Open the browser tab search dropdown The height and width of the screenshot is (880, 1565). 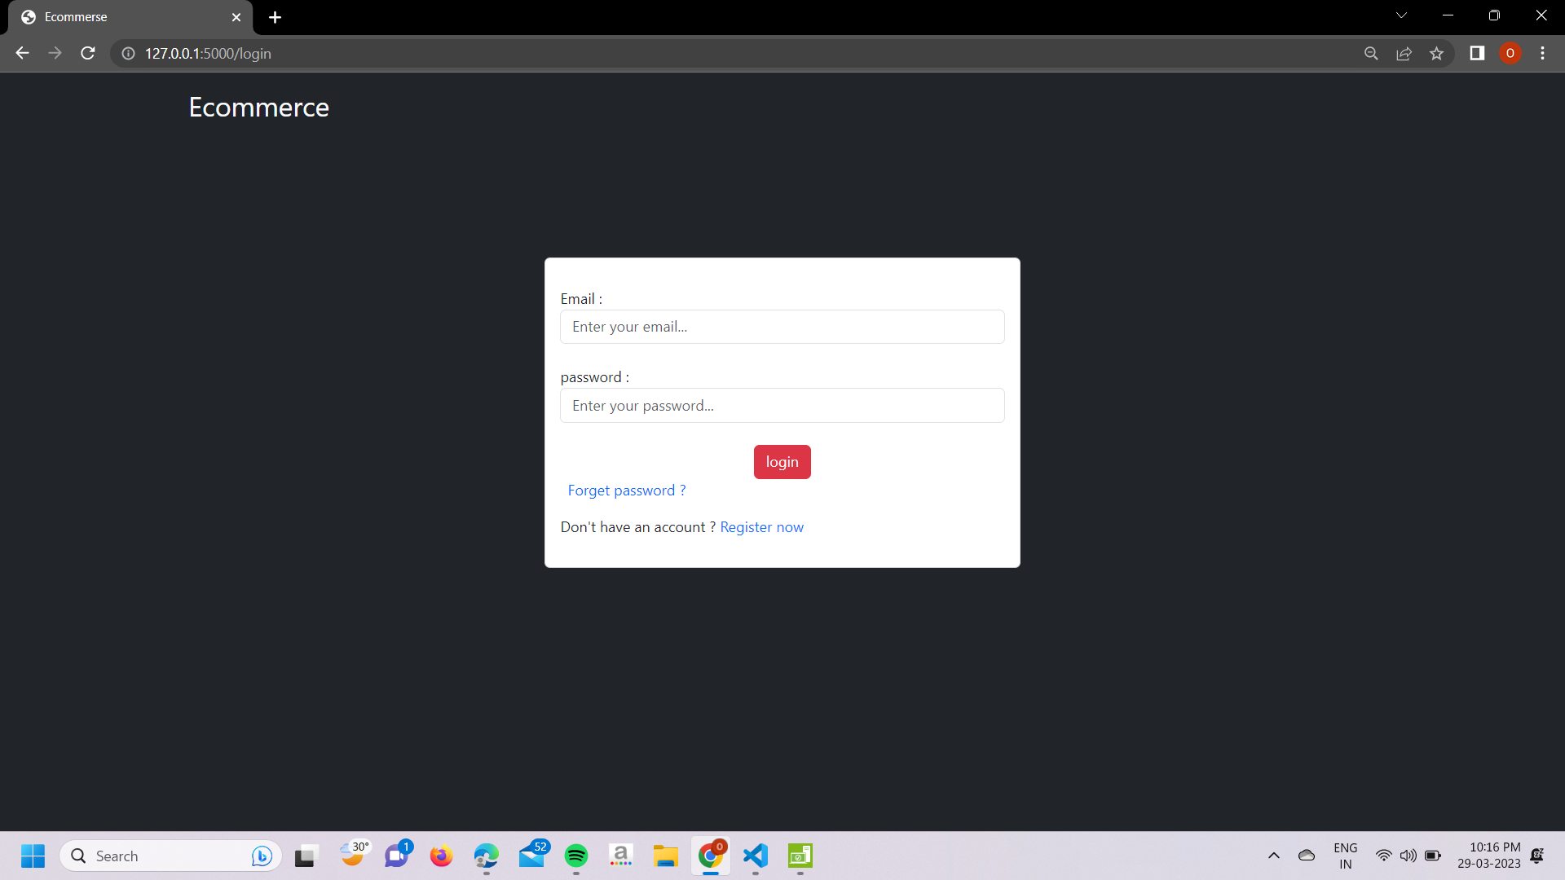(x=1401, y=15)
